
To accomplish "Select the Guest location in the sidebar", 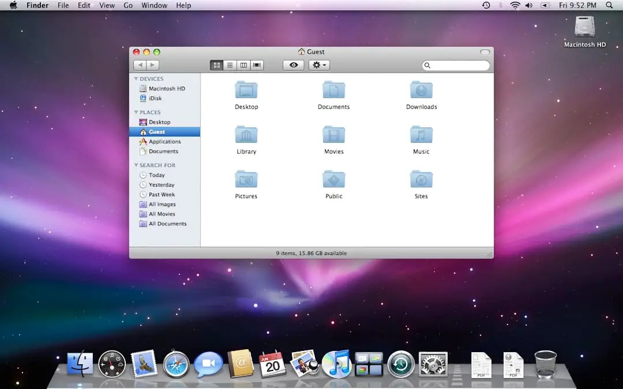I will (156, 131).
